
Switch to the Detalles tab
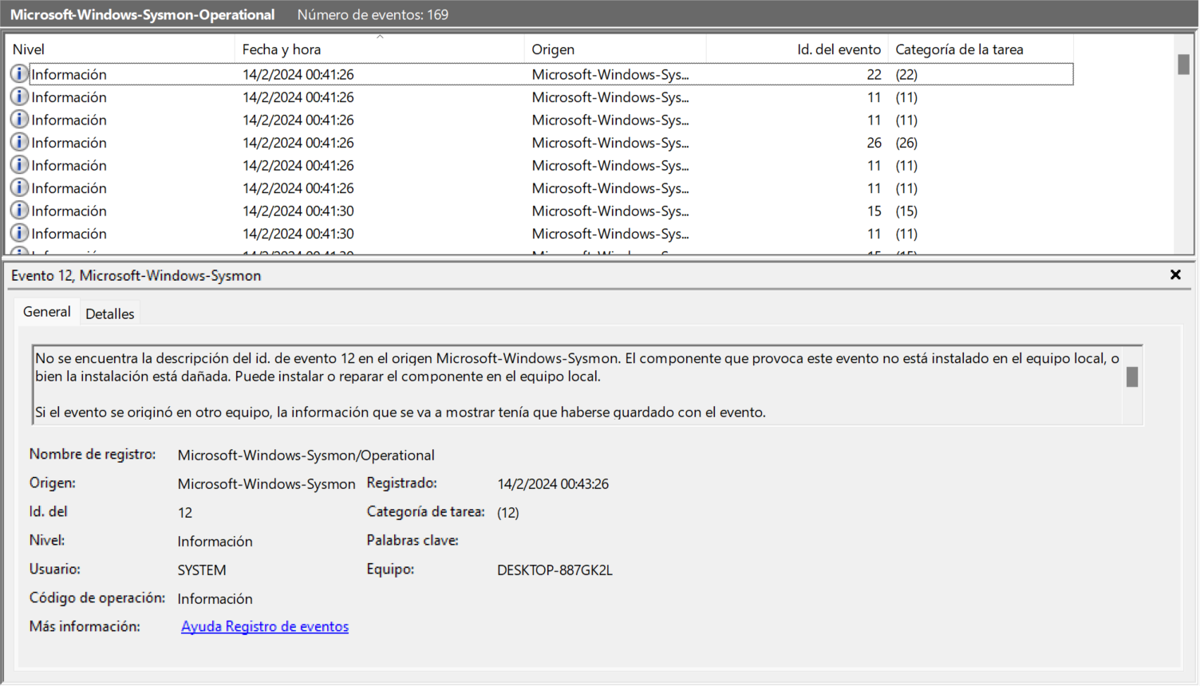pos(110,313)
